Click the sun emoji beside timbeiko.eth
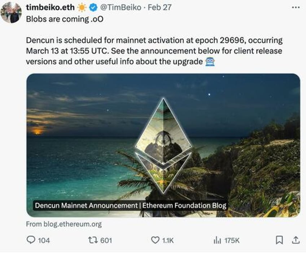306x253 pixels. [82, 8]
